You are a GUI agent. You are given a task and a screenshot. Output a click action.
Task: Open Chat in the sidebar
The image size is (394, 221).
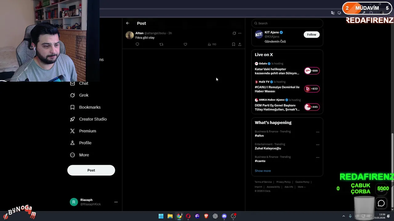79,83
